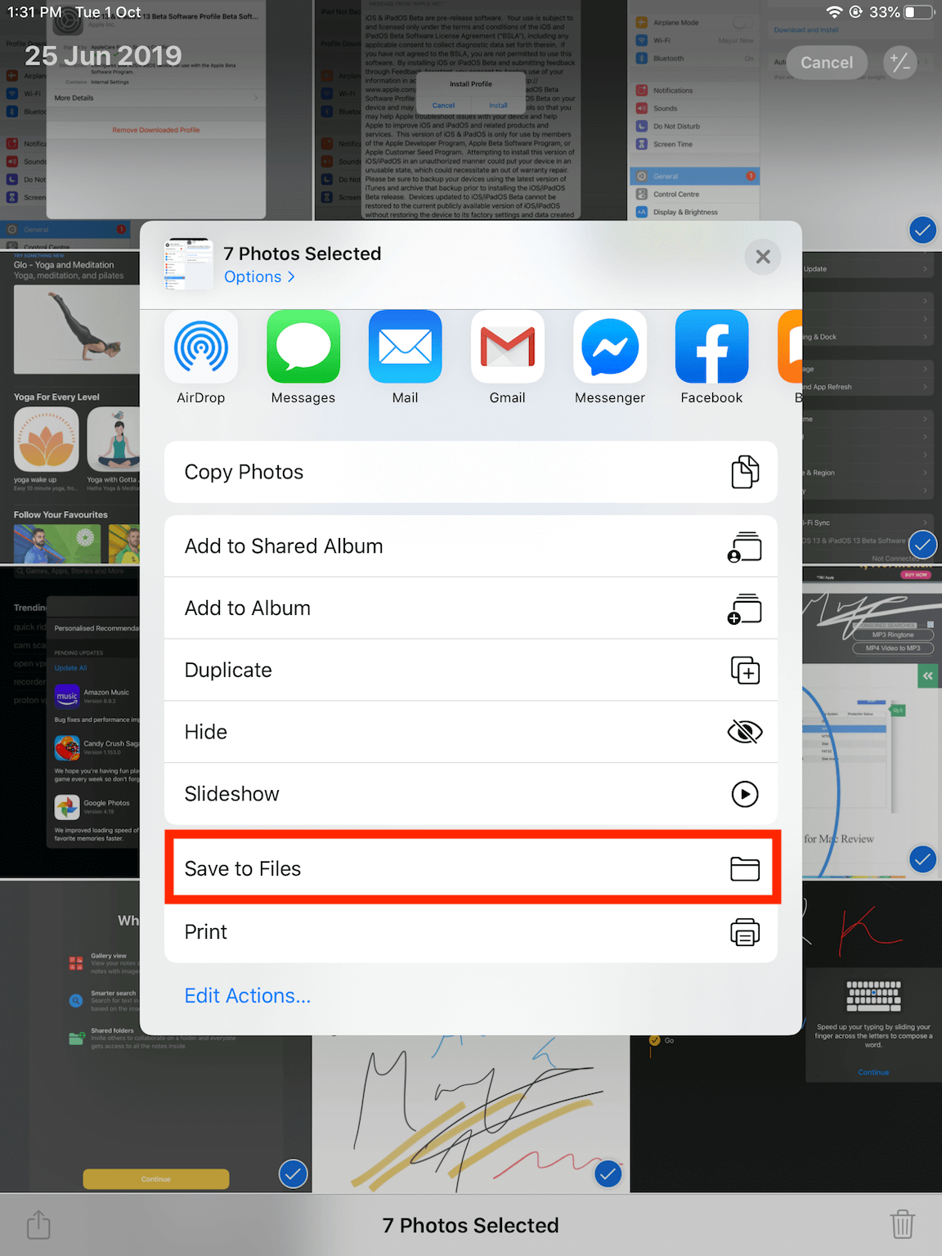The image size is (942, 1256).
Task: Tap the green double-chevron on right edge
Action: coord(929,676)
